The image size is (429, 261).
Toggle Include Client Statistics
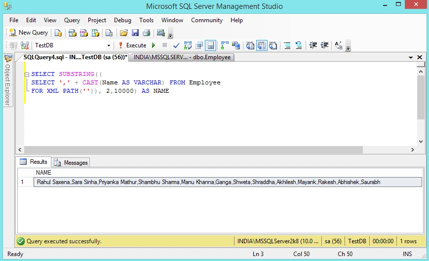(x=236, y=45)
